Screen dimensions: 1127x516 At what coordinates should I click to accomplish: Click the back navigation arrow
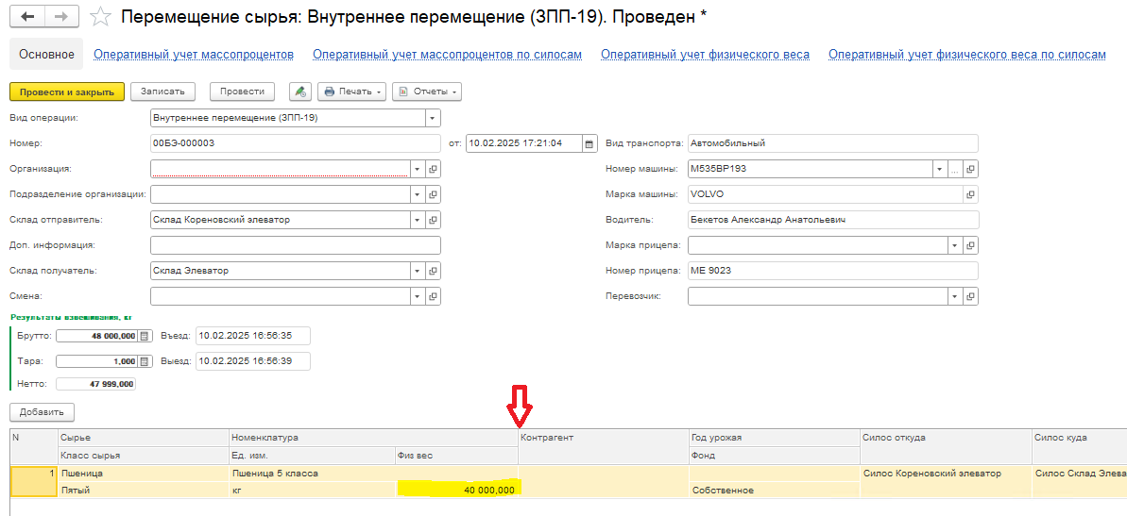[x=26, y=18]
